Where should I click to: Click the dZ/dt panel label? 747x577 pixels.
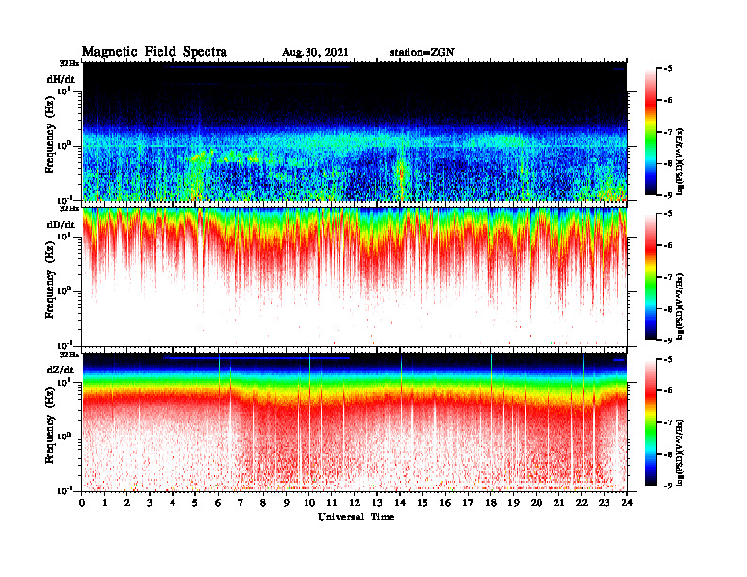pyautogui.click(x=60, y=370)
